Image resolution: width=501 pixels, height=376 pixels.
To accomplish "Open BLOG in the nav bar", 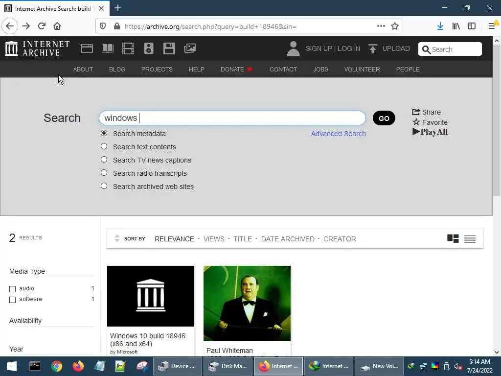I will (x=117, y=70).
